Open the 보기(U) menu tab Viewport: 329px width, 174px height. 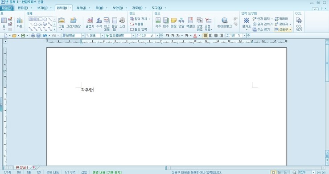click(x=42, y=8)
